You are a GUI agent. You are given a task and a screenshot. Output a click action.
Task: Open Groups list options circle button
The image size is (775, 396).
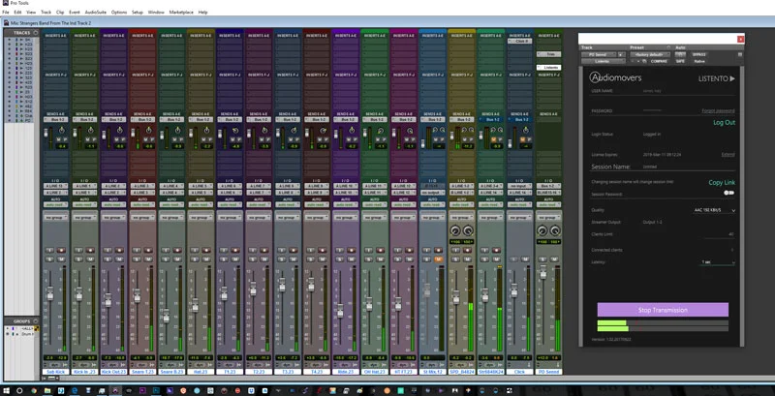point(36,320)
